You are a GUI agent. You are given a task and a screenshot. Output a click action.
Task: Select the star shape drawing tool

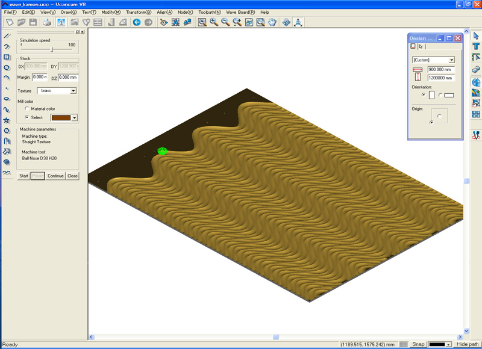click(x=7, y=120)
